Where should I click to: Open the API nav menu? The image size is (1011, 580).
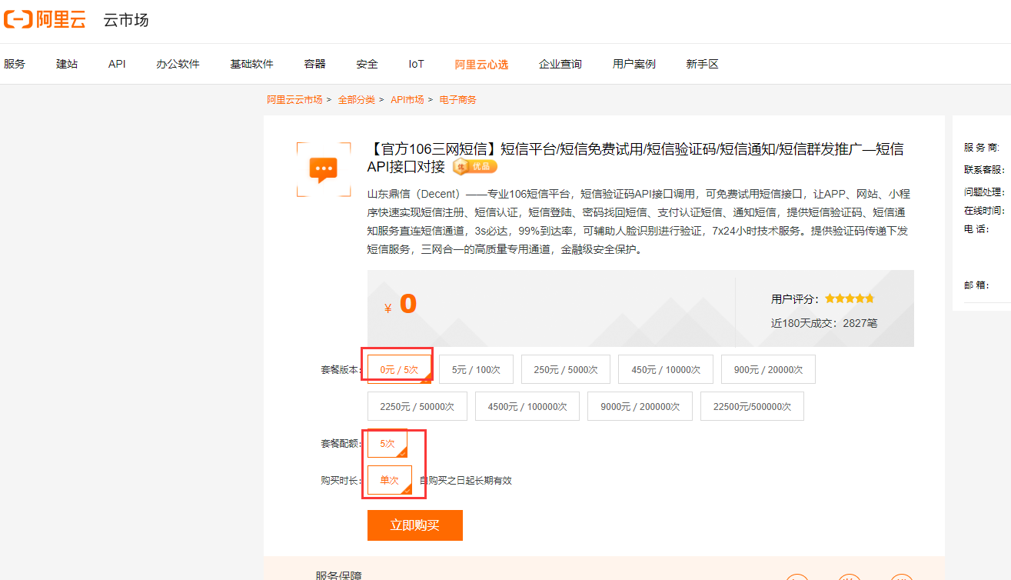[117, 64]
